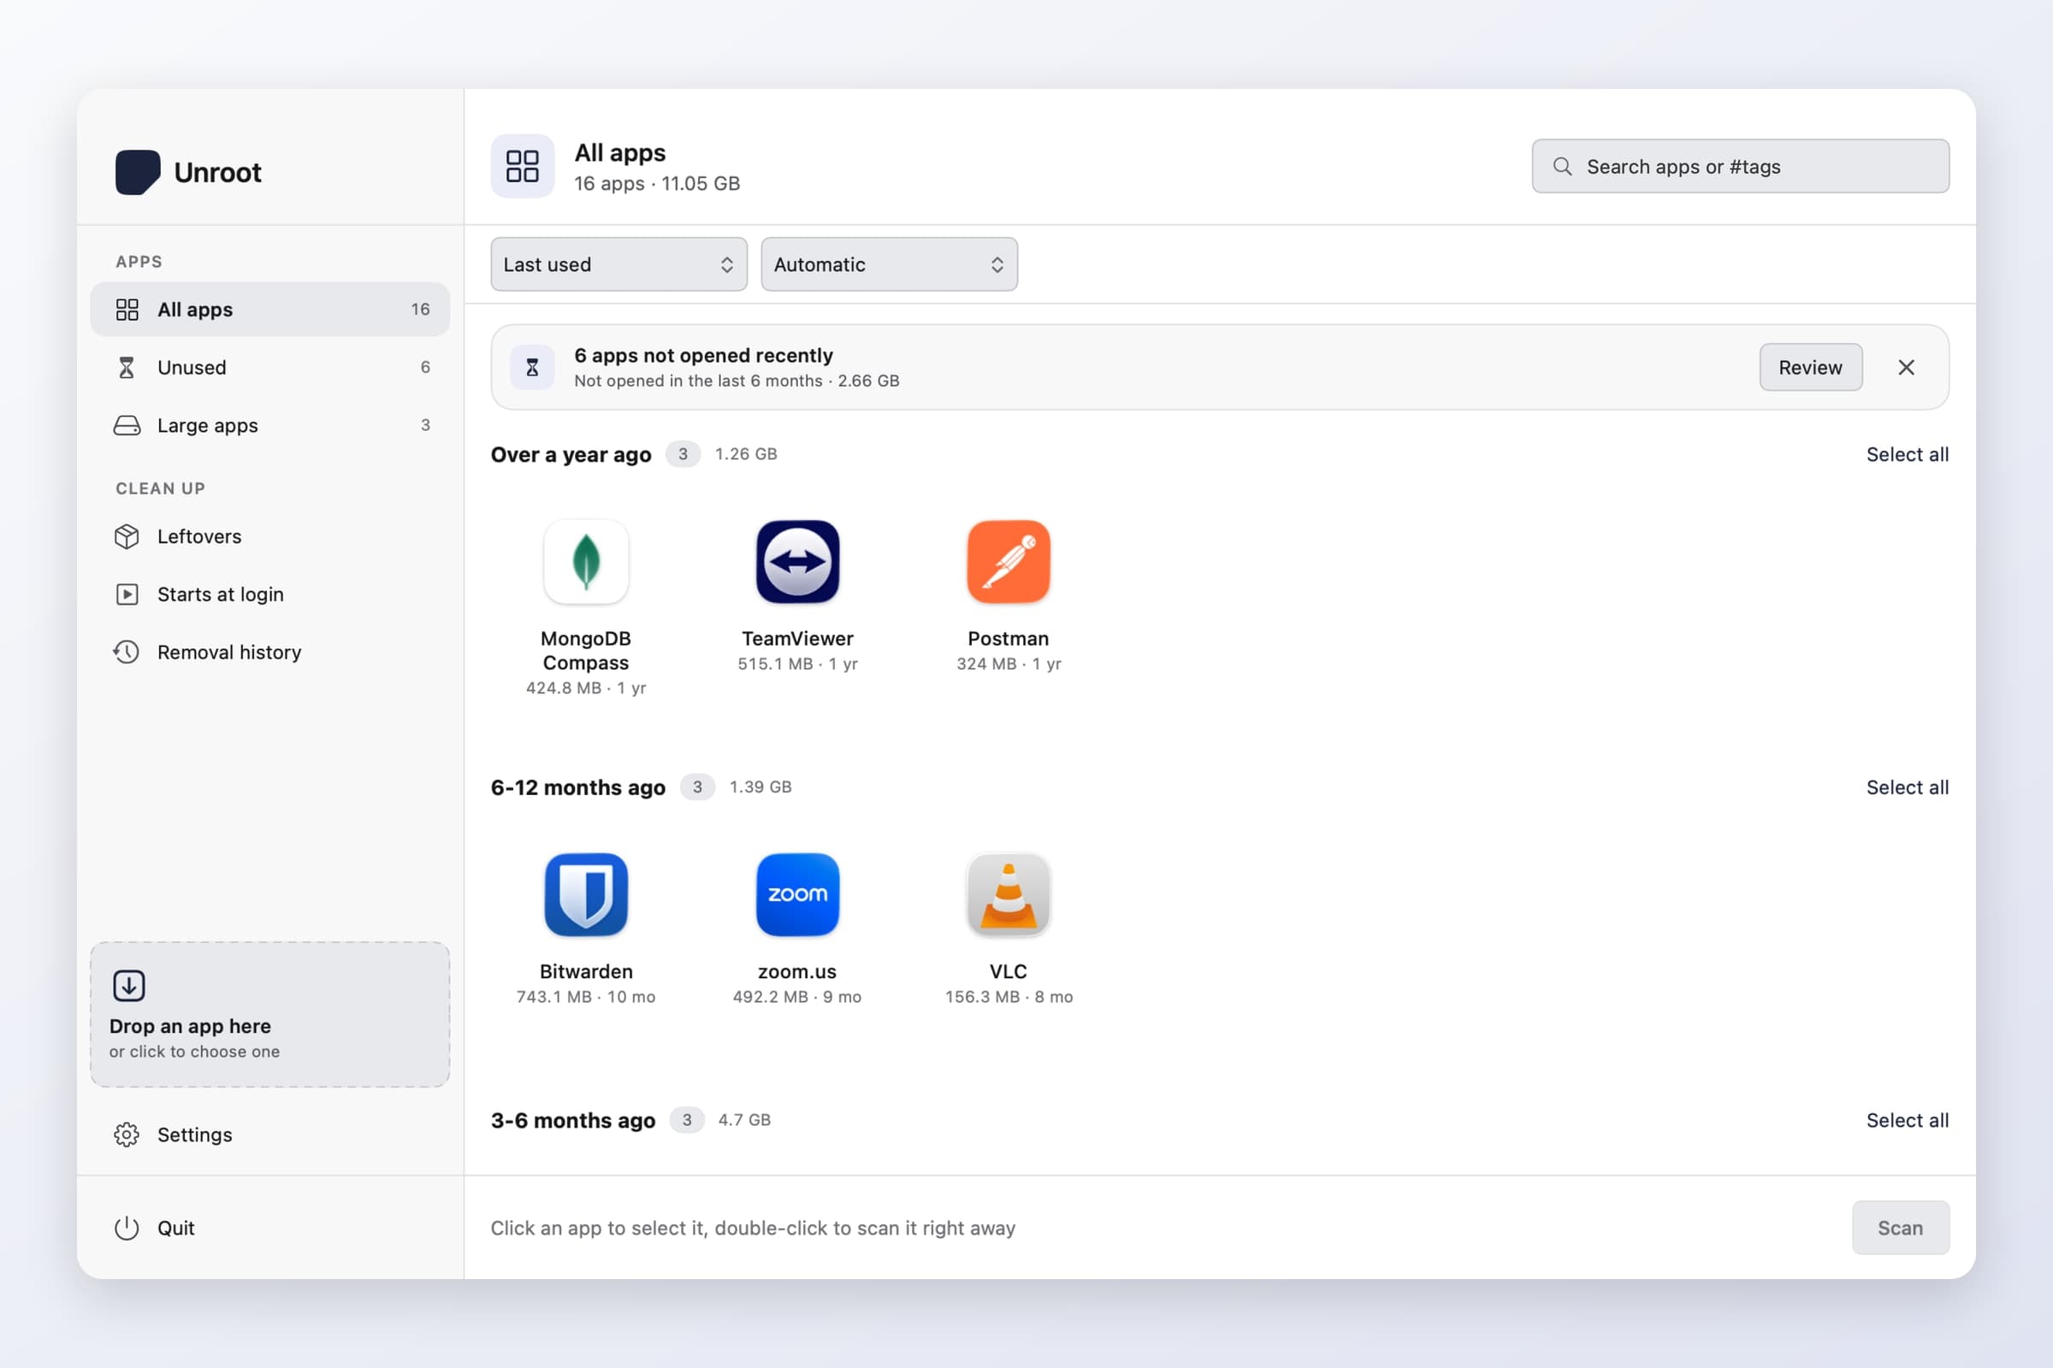The height and width of the screenshot is (1368, 2053).
Task: Click the Over a year ago heading
Action: 571,455
